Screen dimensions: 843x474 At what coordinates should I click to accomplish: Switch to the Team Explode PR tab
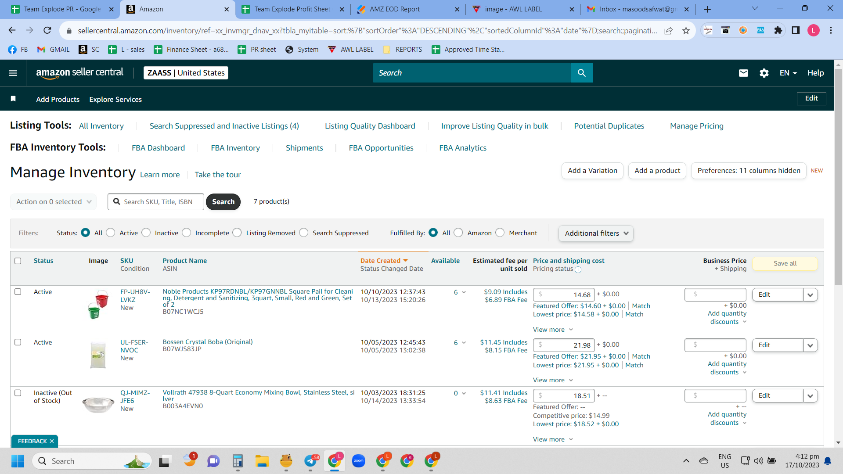61,9
